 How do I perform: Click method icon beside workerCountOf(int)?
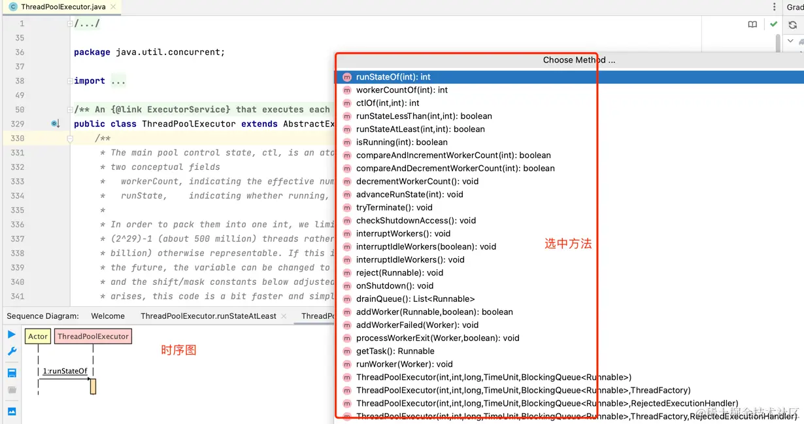pyautogui.click(x=347, y=90)
